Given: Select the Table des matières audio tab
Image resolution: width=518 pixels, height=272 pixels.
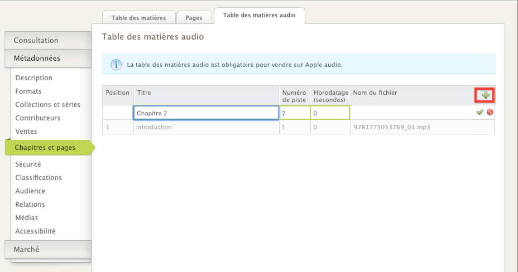Looking at the screenshot, I should [259, 16].
